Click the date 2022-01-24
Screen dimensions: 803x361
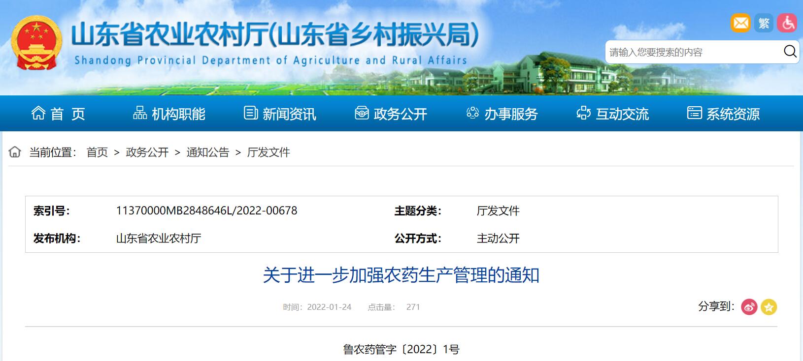[329, 307]
